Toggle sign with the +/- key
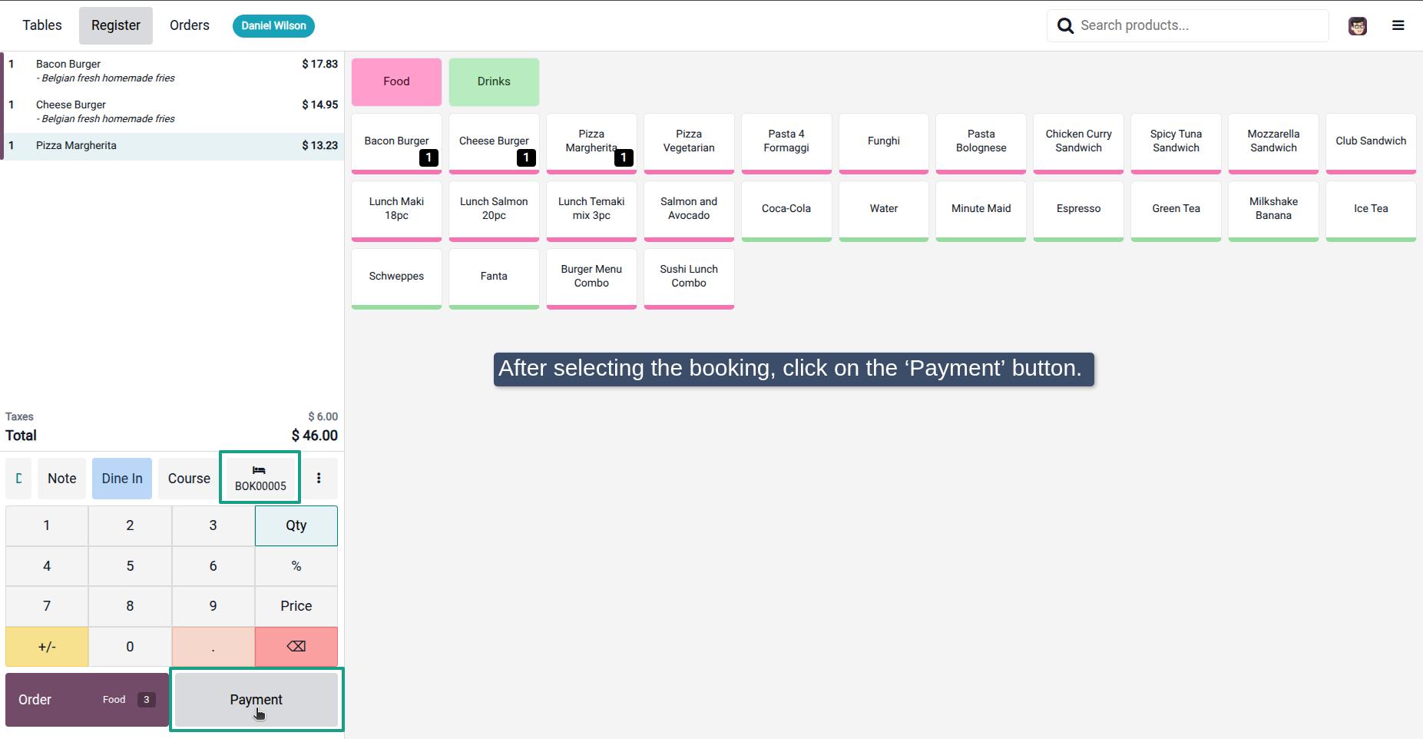The height and width of the screenshot is (739, 1423). (47, 646)
